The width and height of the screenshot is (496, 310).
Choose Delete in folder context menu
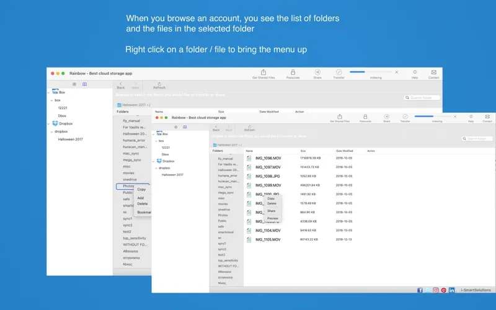[x=143, y=204]
